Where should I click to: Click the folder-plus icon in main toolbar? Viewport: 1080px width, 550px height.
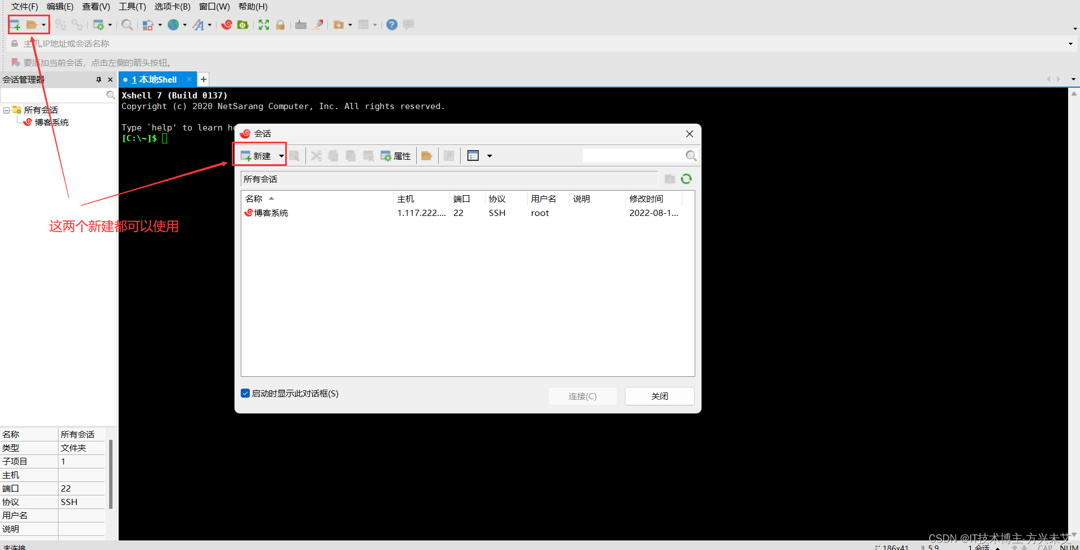(339, 25)
